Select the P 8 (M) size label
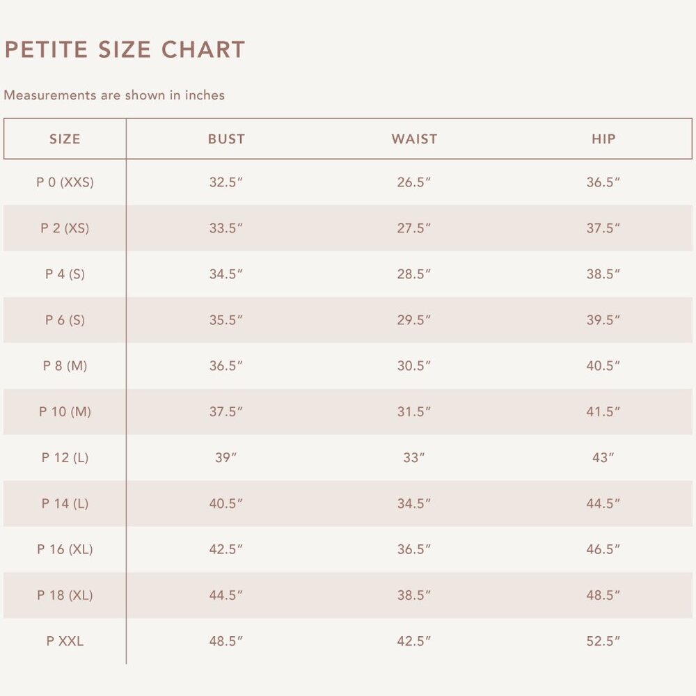696x696 pixels. 65,366
